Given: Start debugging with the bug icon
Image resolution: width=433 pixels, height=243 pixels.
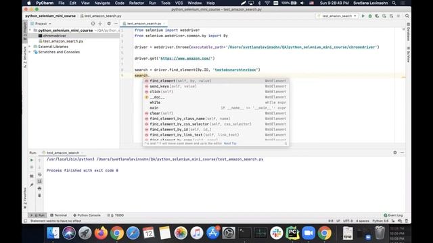Looking at the screenshot, I should [x=370, y=16].
